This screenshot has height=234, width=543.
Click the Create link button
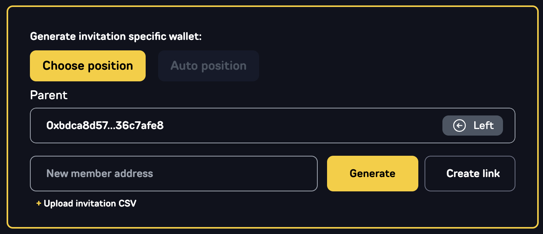(x=470, y=174)
